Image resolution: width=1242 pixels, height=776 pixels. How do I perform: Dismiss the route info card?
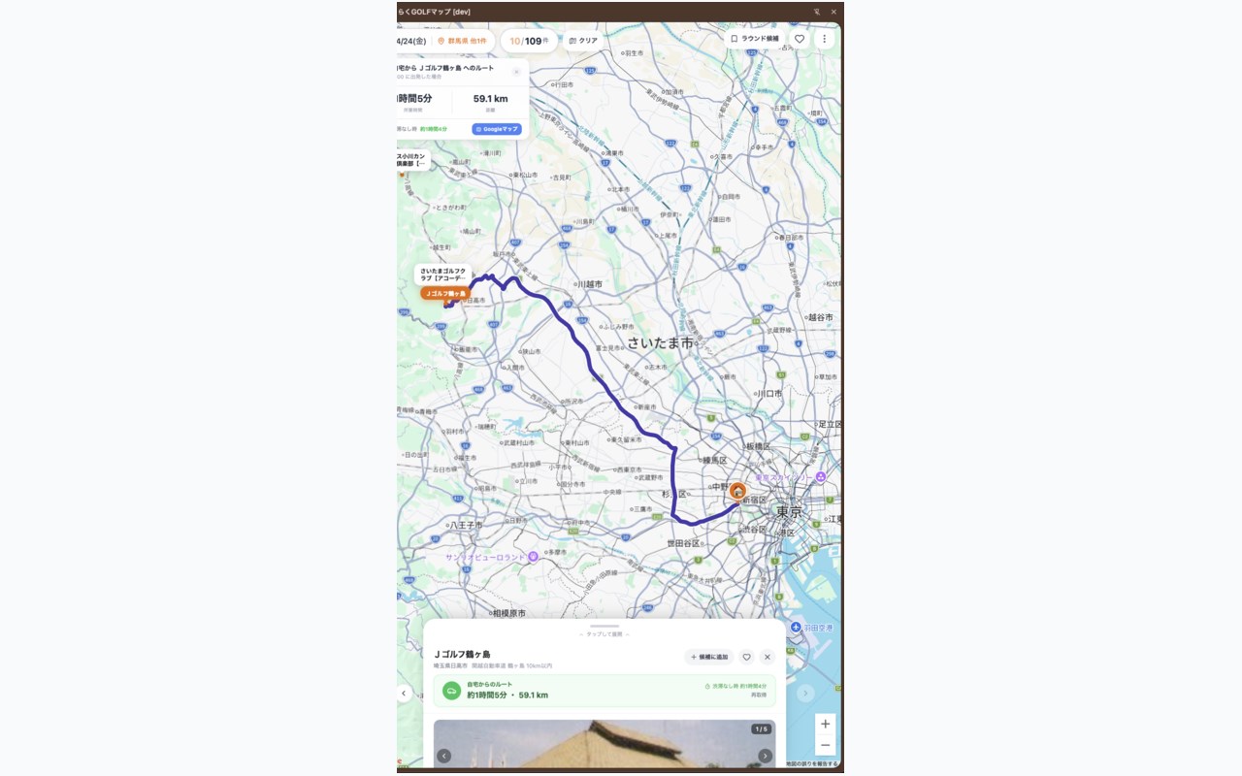(x=516, y=72)
